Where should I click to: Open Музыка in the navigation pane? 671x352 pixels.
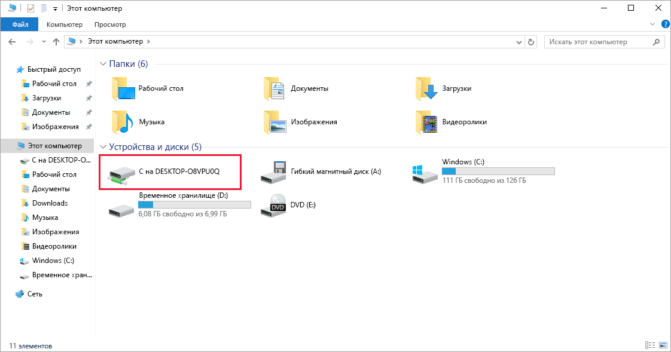[45, 218]
